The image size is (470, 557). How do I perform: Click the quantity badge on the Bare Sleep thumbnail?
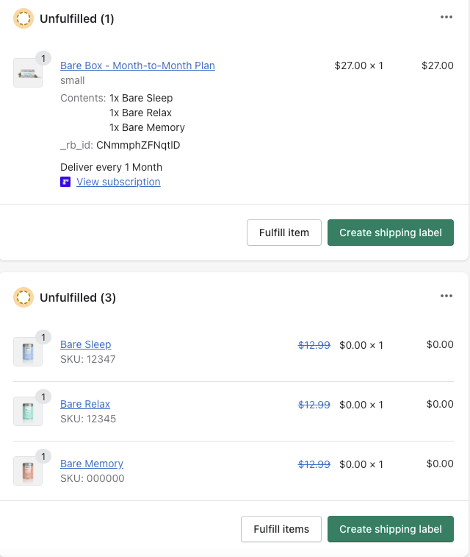point(43,337)
